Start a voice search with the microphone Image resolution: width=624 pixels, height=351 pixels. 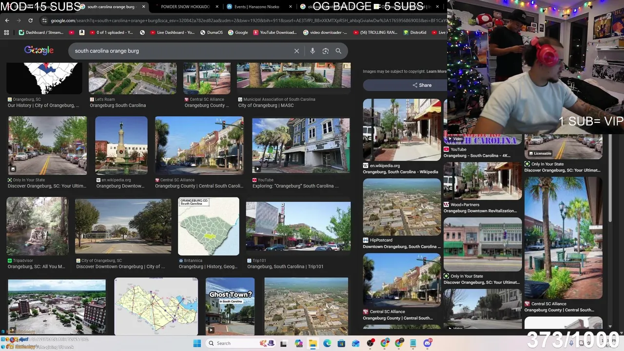(x=312, y=51)
